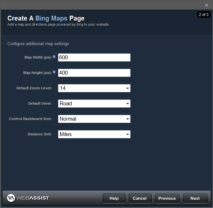Go back with the Previous button
This screenshot has width=213, height=208.
(167, 198)
